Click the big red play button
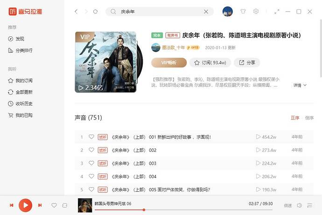The height and width of the screenshot is (215, 322). (26, 205)
